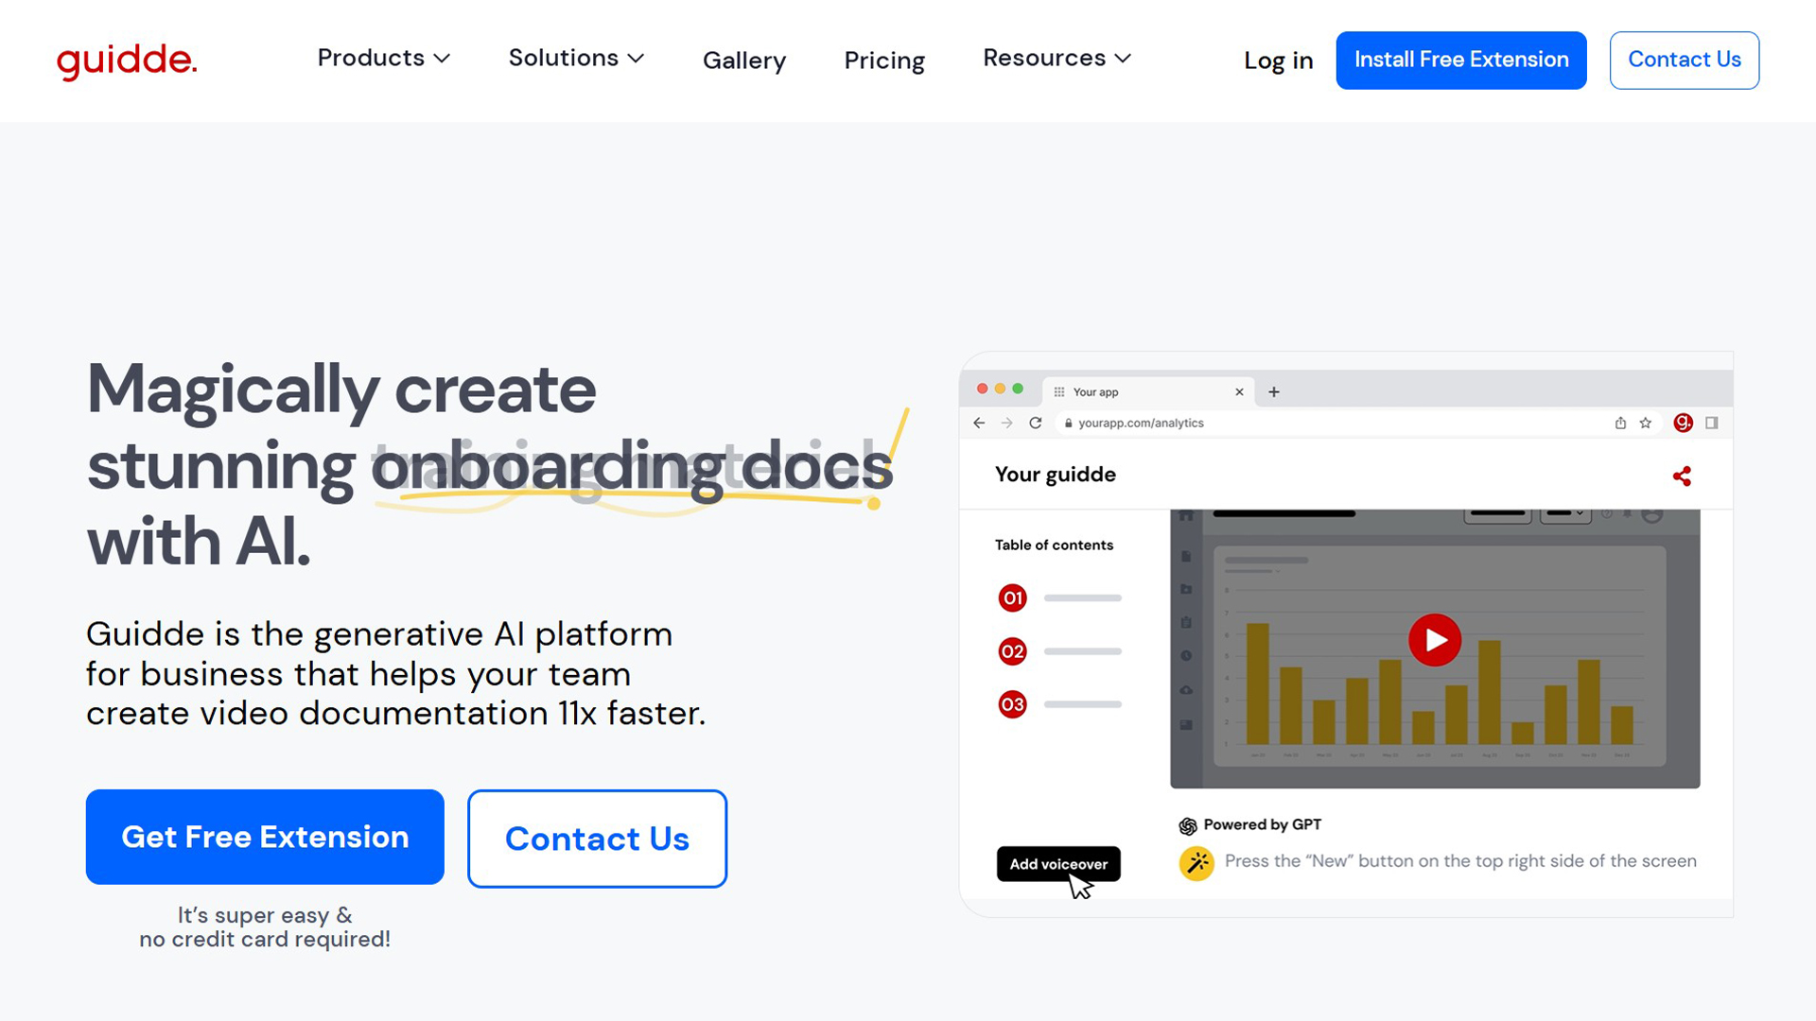Image resolution: width=1816 pixels, height=1021 pixels.
Task: Select step 01 in Table of contents
Action: pos(1012,597)
